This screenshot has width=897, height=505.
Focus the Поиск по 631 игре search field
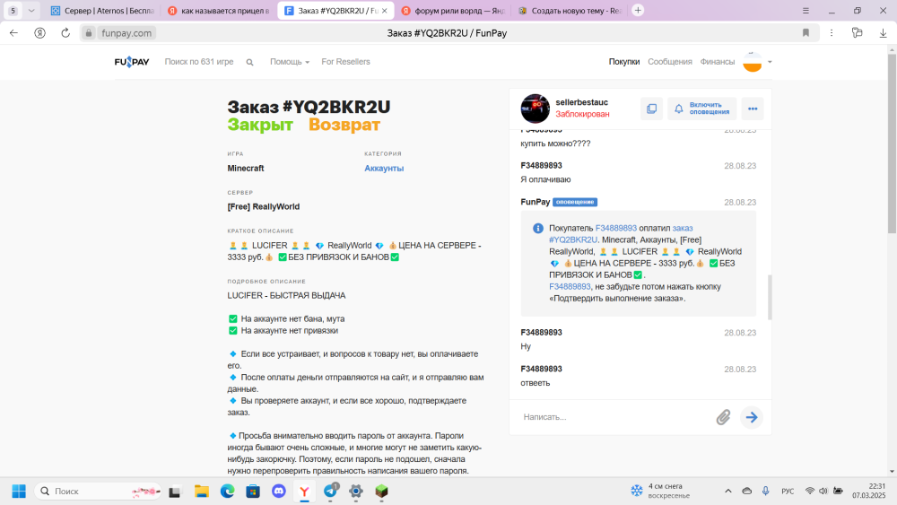point(199,62)
